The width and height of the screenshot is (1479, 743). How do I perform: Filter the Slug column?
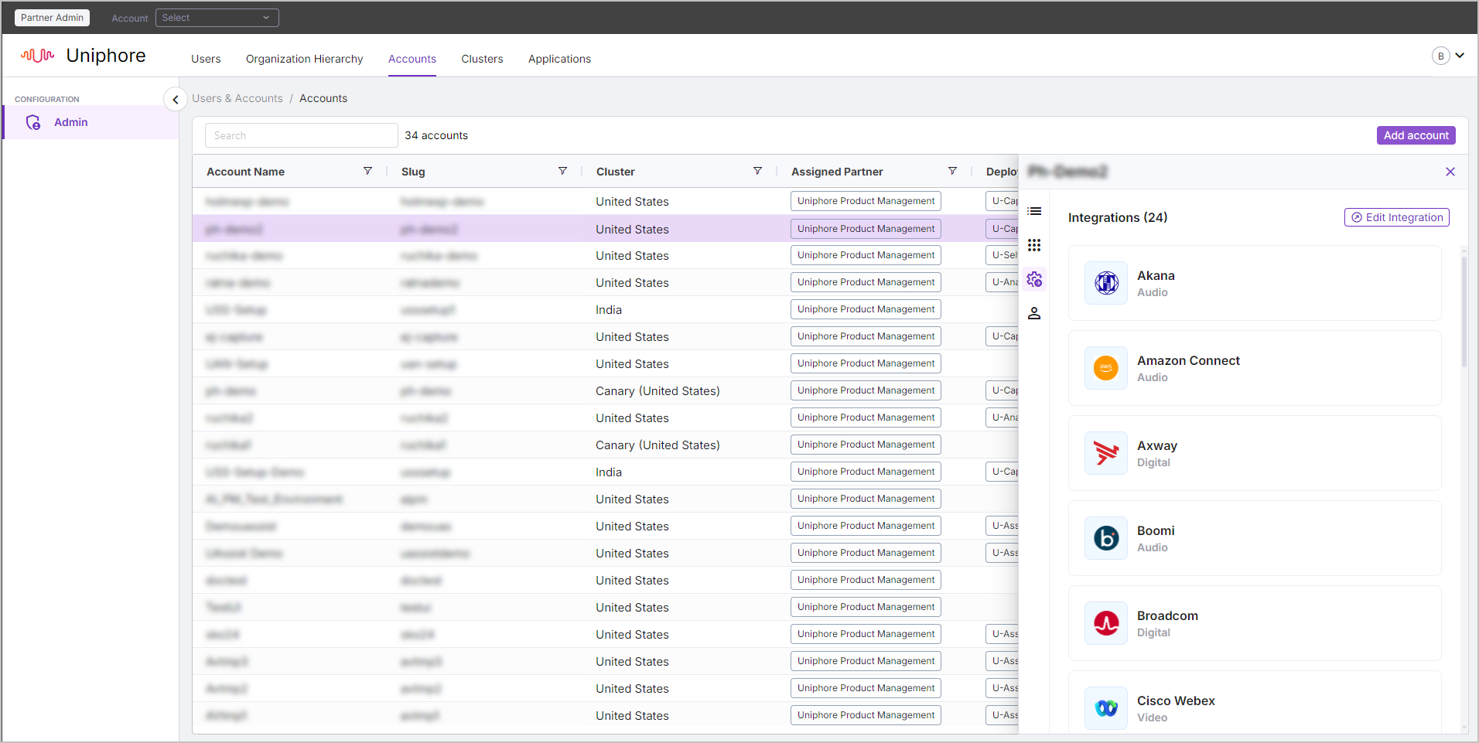pyautogui.click(x=562, y=171)
